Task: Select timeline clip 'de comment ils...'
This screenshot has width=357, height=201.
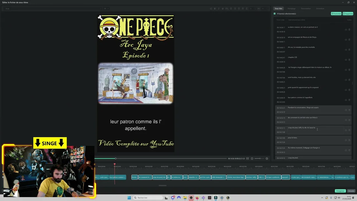Action: [x=145, y=177]
